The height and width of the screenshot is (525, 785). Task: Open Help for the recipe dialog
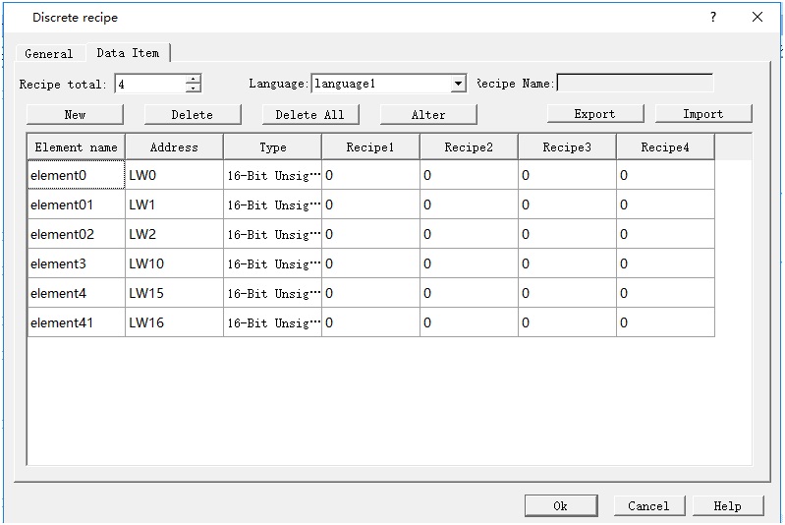point(728,506)
